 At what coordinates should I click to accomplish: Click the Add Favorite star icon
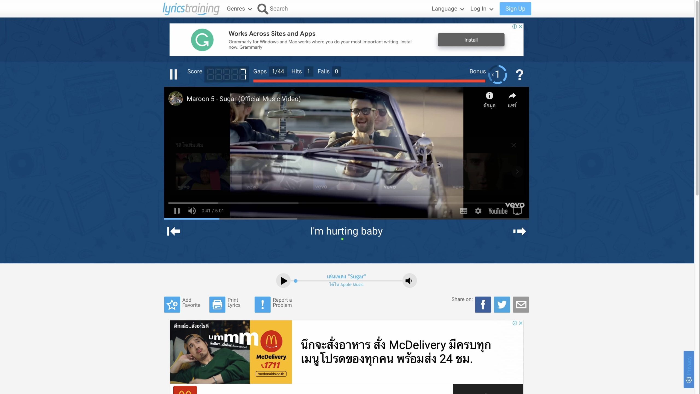tap(172, 304)
